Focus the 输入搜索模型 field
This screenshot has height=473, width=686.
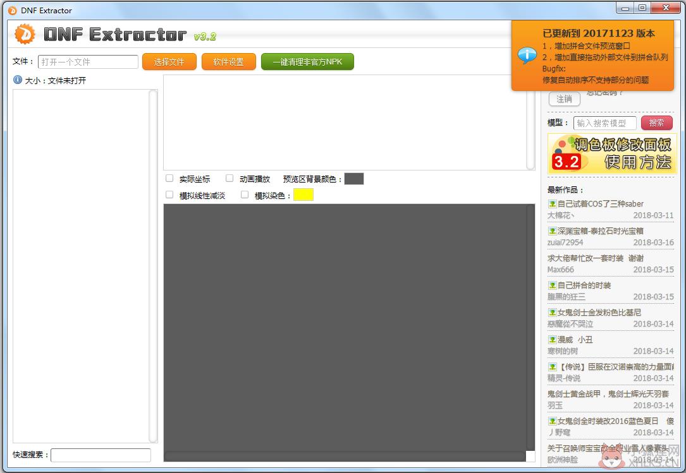604,123
